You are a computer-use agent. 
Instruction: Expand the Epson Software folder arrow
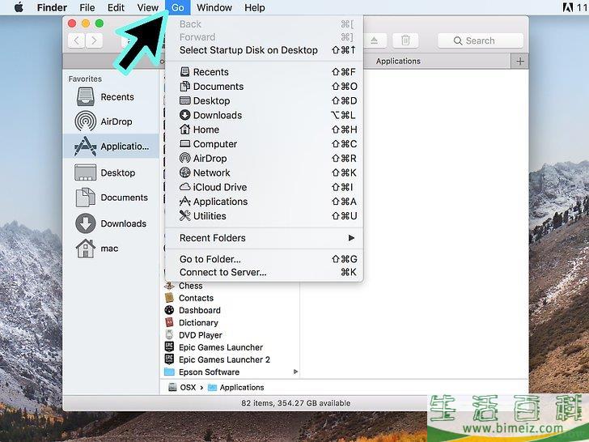tap(295, 372)
